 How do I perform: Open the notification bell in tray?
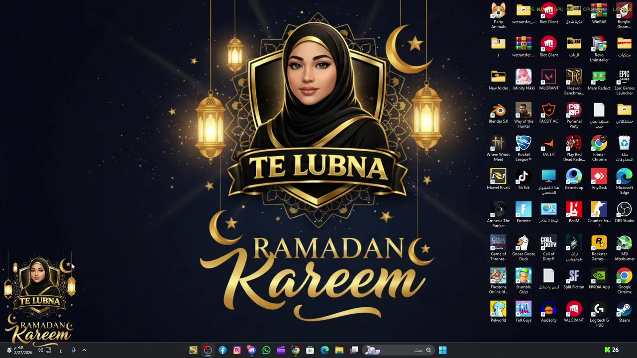click(x=9, y=350)
